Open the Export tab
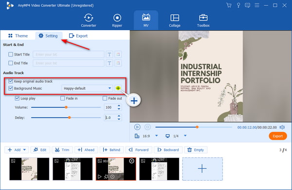The width and height of the screenshot is (292, 190). click(x=78, y=36)
